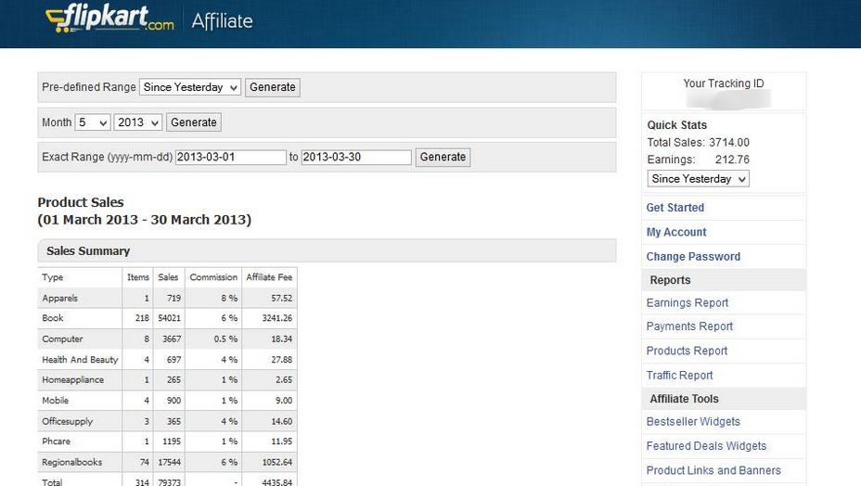Open the Payments Report
The width and height of the screenshot is (861, 486).
pyautogui.click(x=689, y=326)
